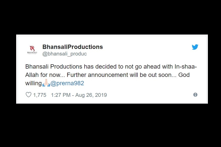Open the 1:27 PM tweet timestamp

(61, 95)
